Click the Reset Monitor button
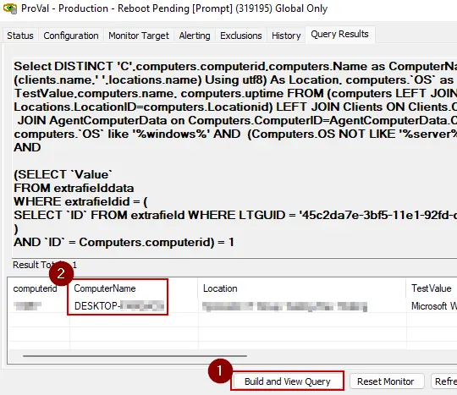The height and width of the screenshot is (395, 457). click(x=386, y=381)
